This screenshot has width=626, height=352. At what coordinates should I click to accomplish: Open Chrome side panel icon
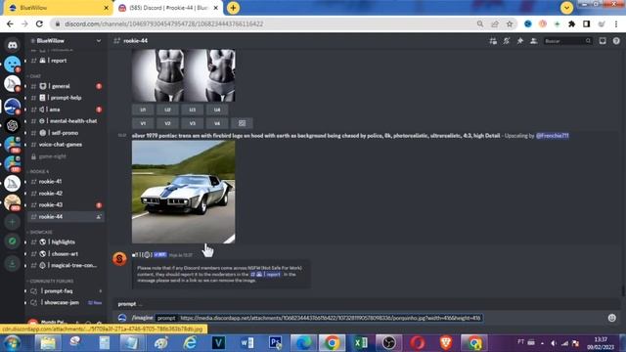coord(587,23)
